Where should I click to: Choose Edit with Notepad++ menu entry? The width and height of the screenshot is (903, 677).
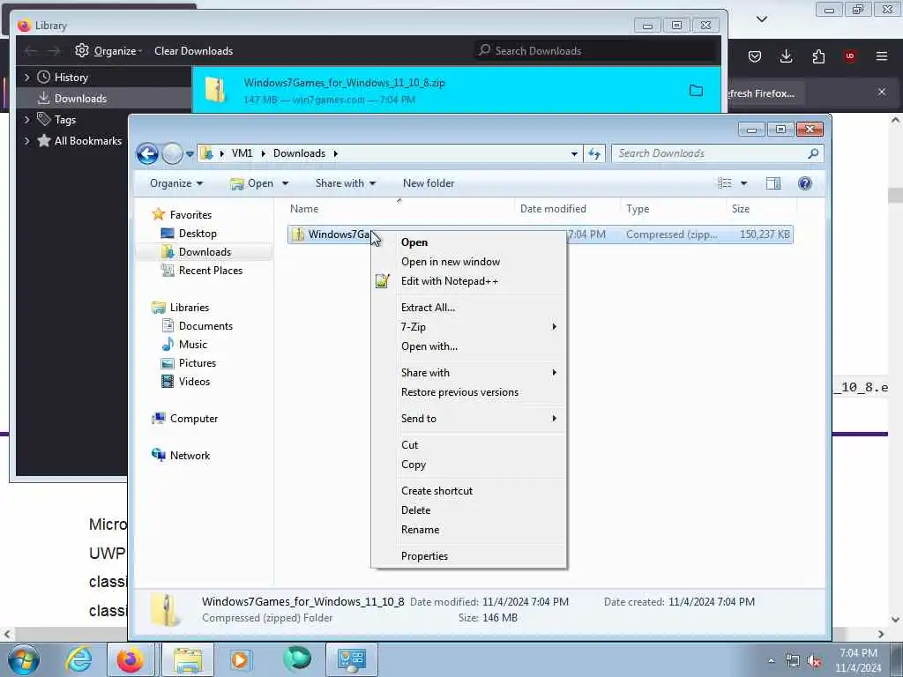coord(469,281)
